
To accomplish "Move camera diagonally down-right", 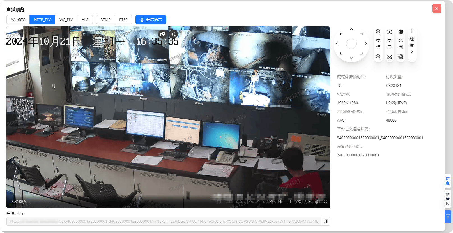I will coord(362,54).
